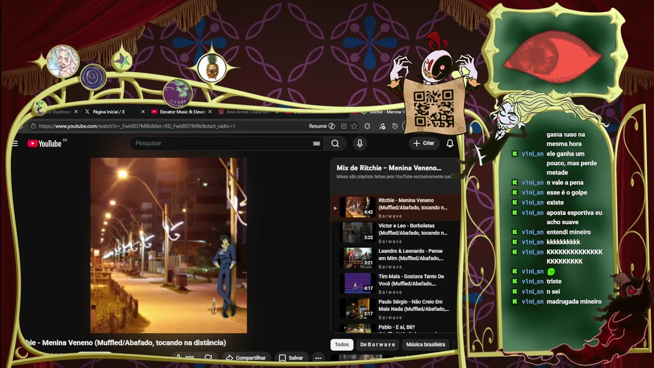The height and width of the screenshot is (368, 654).
Task: Click the Criar button
Action: [424, 143]
